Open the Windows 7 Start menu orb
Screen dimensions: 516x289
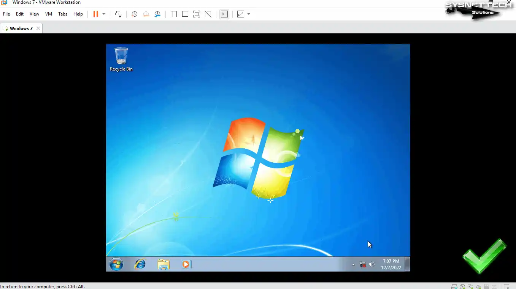pos(116,264)
